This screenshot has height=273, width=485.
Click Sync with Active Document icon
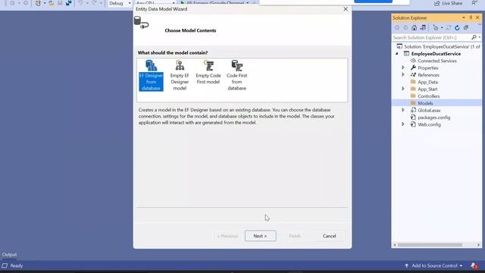449,27
